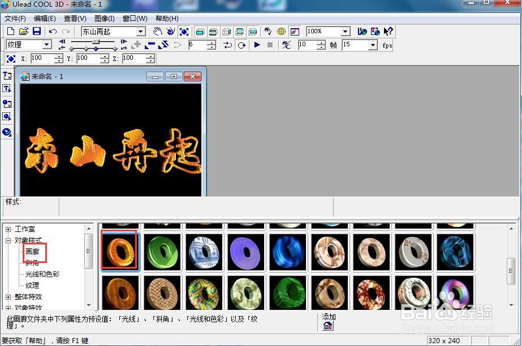Select 光线和色彩 in the style tree
The width and height of the screenshot is (522, 346).
coord(42,274)
